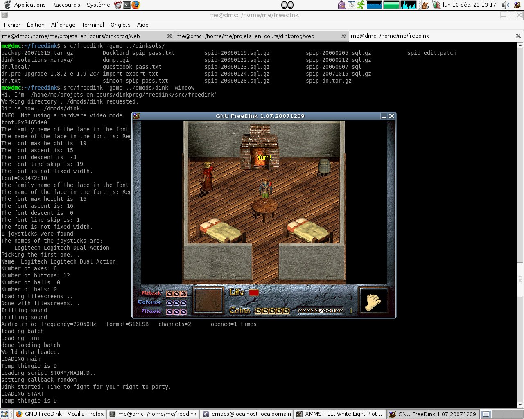Close the first dinkprog/web terminal tab
The image size is (524, 419).
tap(169, 36)
